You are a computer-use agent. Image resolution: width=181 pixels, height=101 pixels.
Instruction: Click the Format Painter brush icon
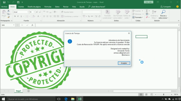point(8,17)
